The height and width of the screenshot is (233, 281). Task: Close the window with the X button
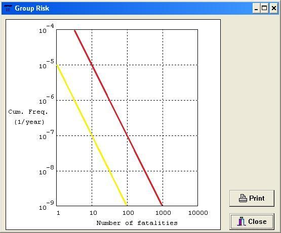point(274,8)
